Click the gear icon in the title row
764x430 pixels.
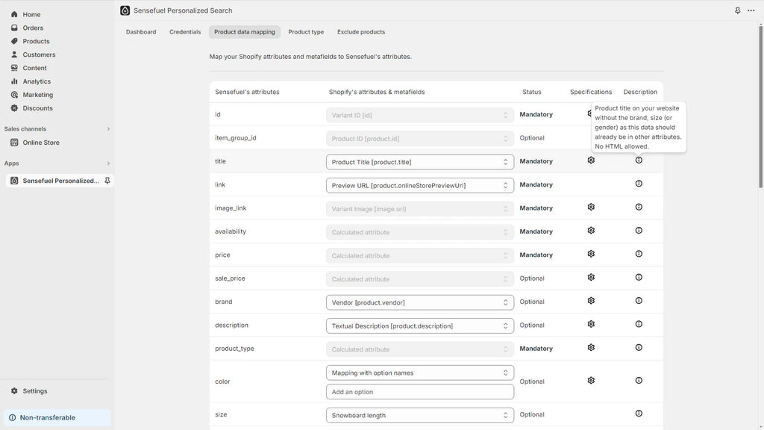click(591, 161)
